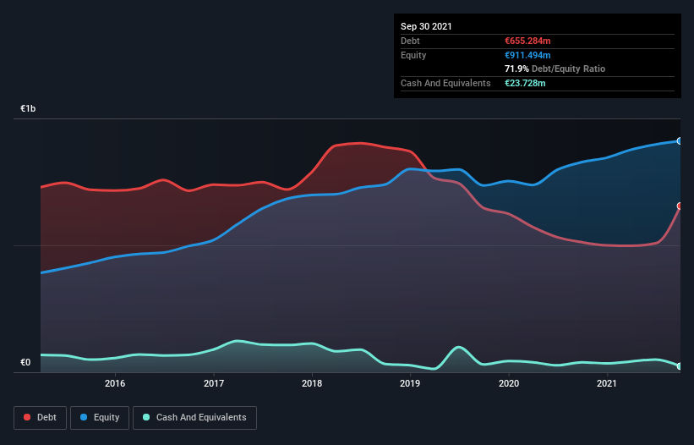Click the Debt endpoint marker at Sep 2021
This screenshot has width=694, height=445.
point(680,206)
